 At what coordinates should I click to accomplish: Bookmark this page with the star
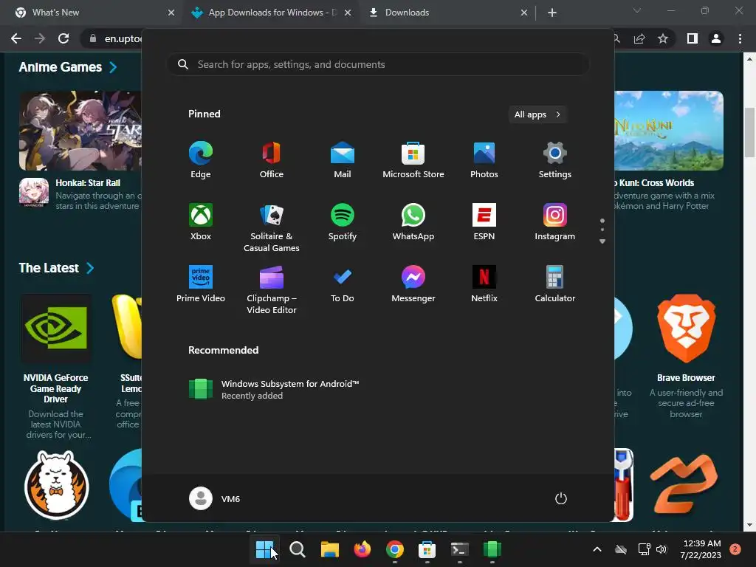[x=663, y=38]
